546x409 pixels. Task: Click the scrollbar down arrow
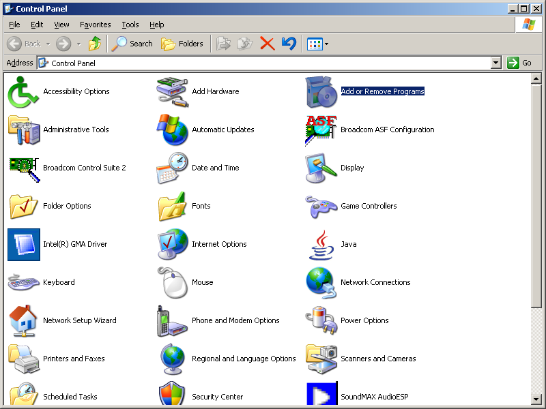(536, 399)
